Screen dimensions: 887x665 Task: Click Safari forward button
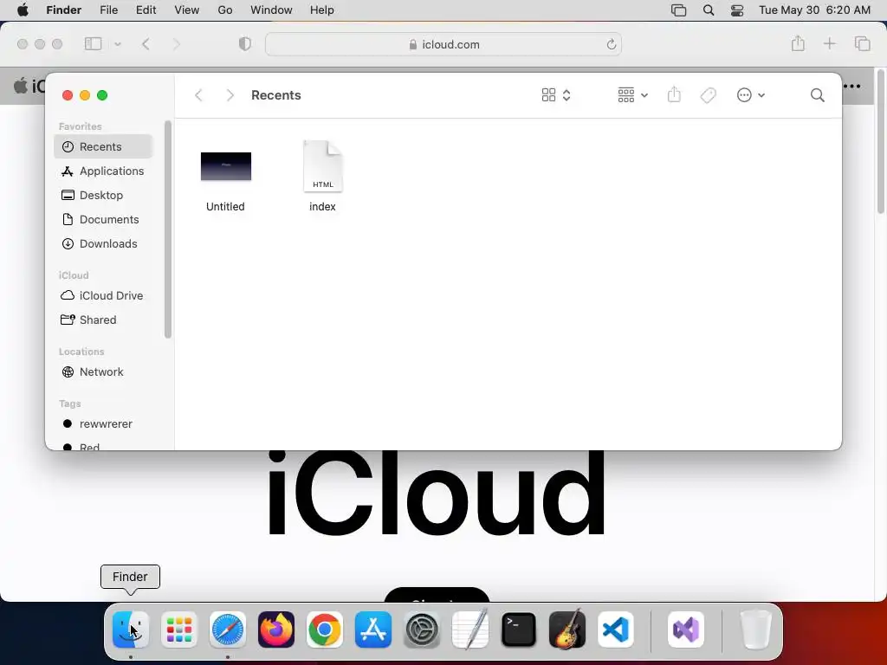coord(176,44)
